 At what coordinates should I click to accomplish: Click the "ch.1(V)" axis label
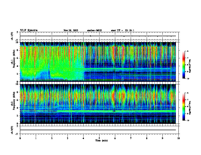click(x=12, y=36)
